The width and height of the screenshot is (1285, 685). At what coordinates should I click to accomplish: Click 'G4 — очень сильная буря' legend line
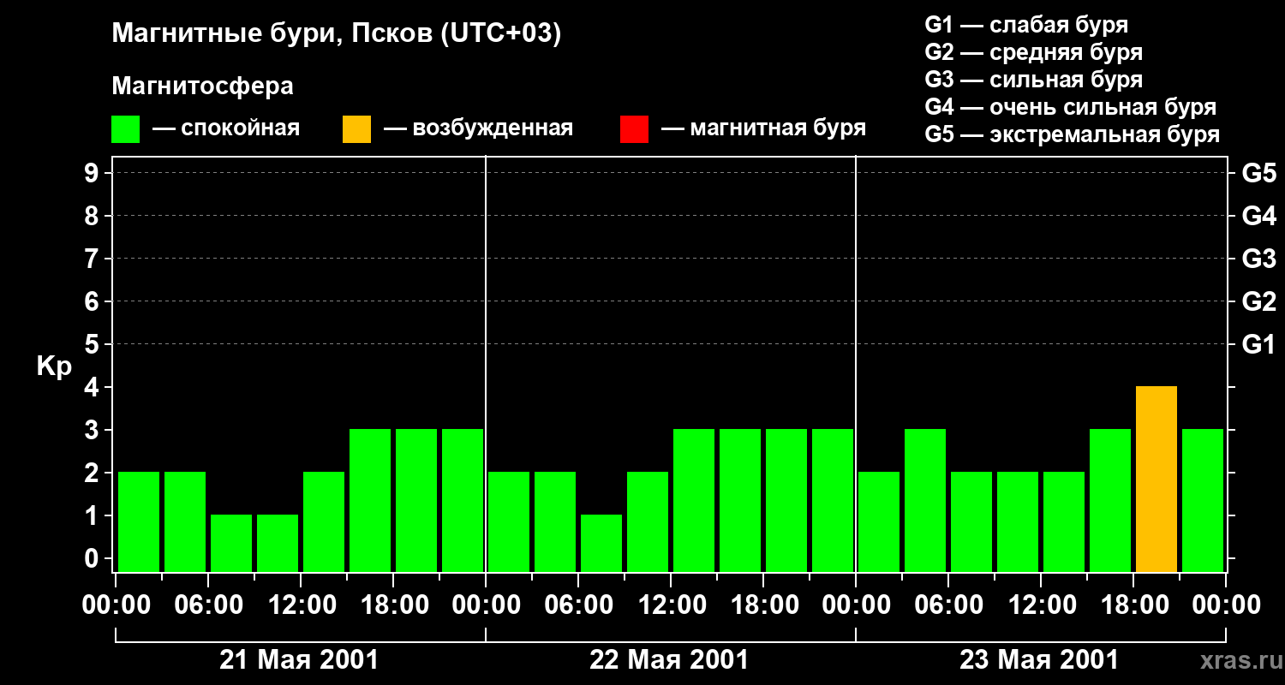point(1071,107)
